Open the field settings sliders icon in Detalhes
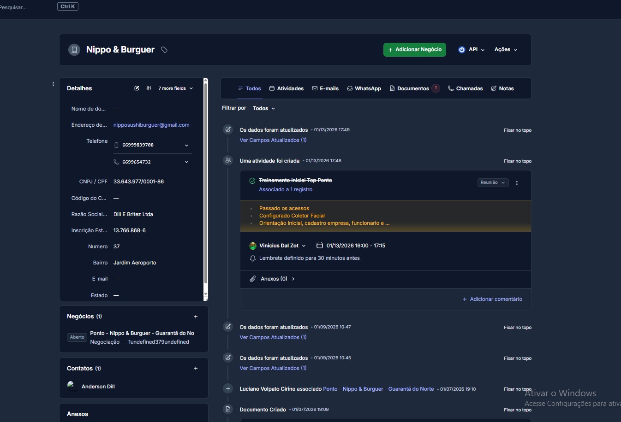 point(149,88)
